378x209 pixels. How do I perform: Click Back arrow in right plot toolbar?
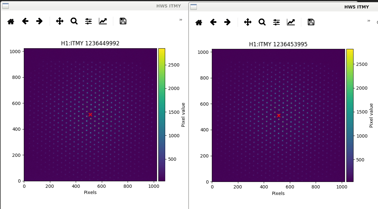point(213,22)
